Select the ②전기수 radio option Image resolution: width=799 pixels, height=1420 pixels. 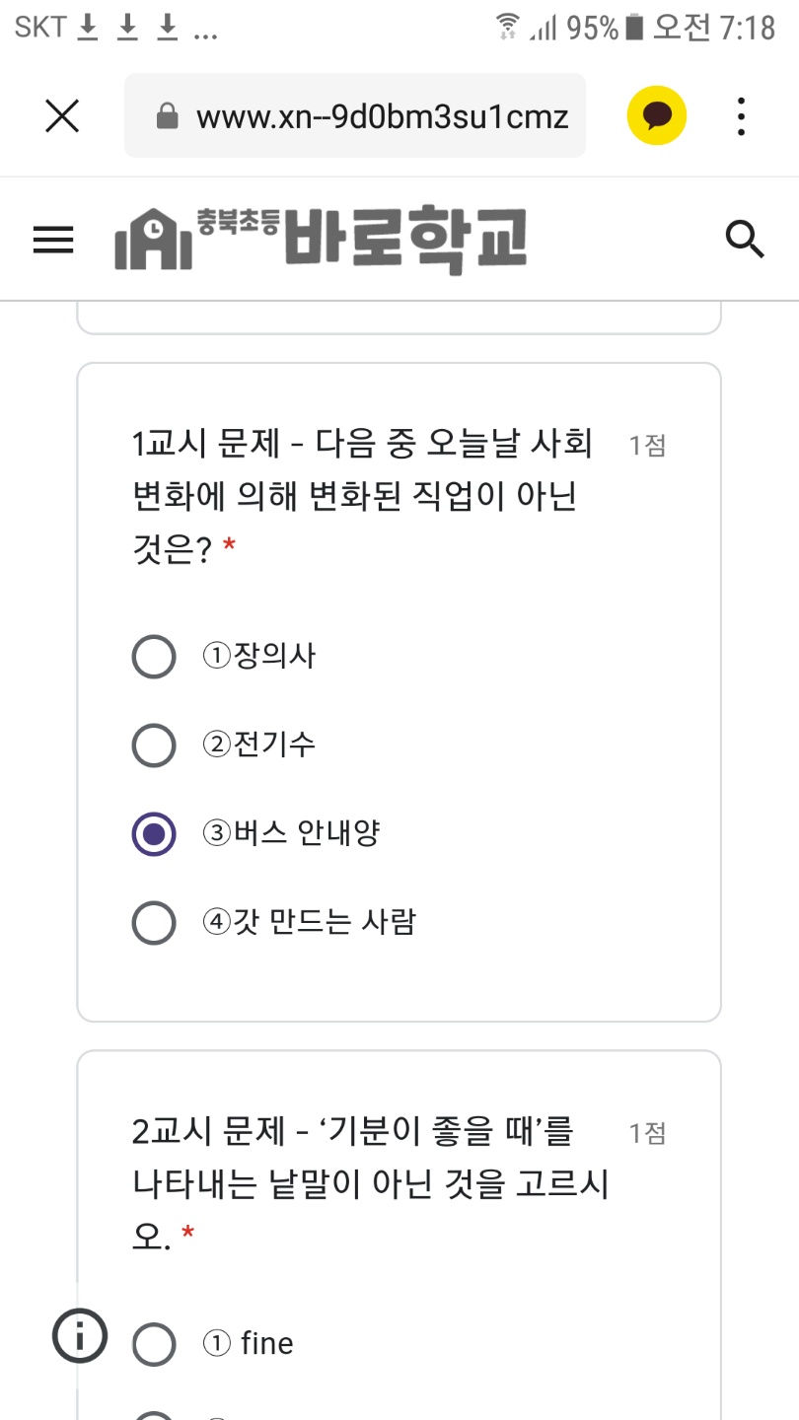[154, 745]
